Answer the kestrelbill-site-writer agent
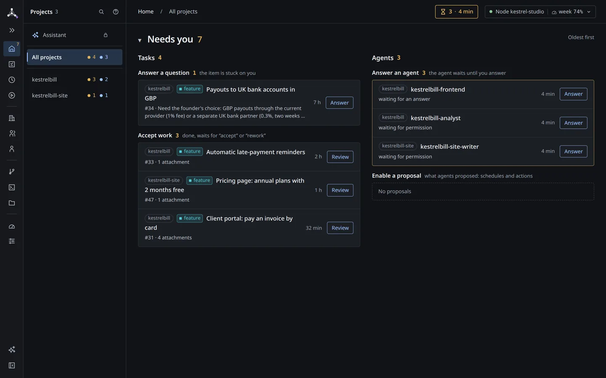The height and width of the screenshot is (378, 606). (574, 152)
